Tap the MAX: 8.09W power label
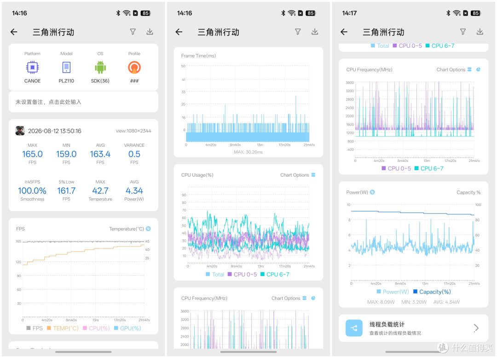Image resolution: width=497 pixels, height=358 pixels. 381,302
